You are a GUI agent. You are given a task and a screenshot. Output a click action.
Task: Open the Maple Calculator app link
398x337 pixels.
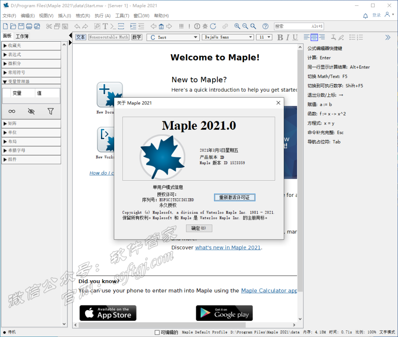pos(269,291)
